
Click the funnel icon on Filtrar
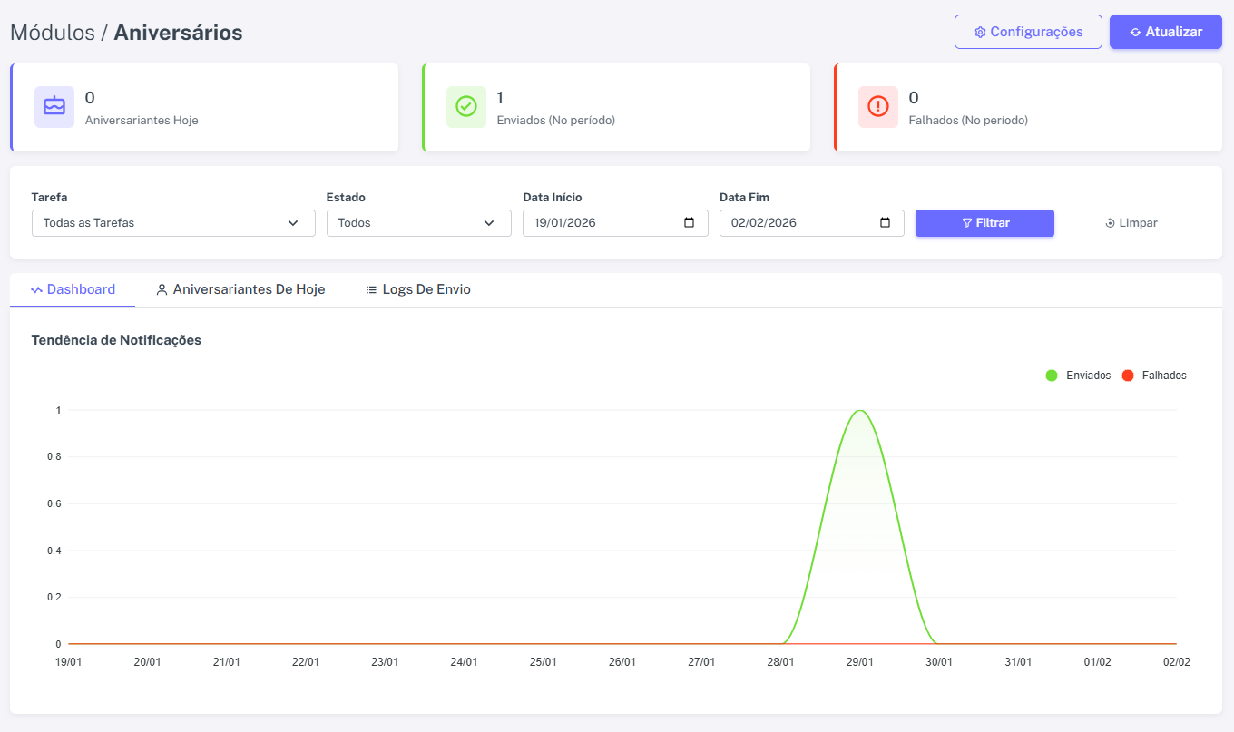click(967, 223)
